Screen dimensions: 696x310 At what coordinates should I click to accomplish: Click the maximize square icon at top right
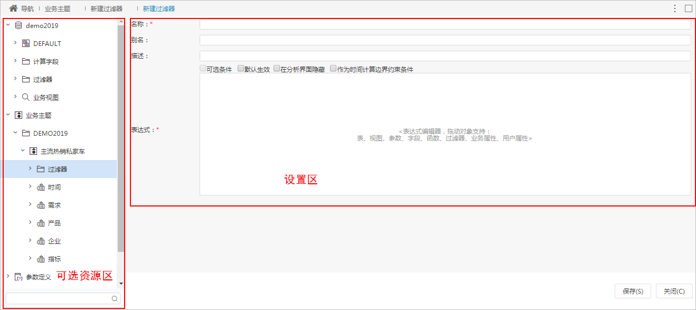click(689, 8)
